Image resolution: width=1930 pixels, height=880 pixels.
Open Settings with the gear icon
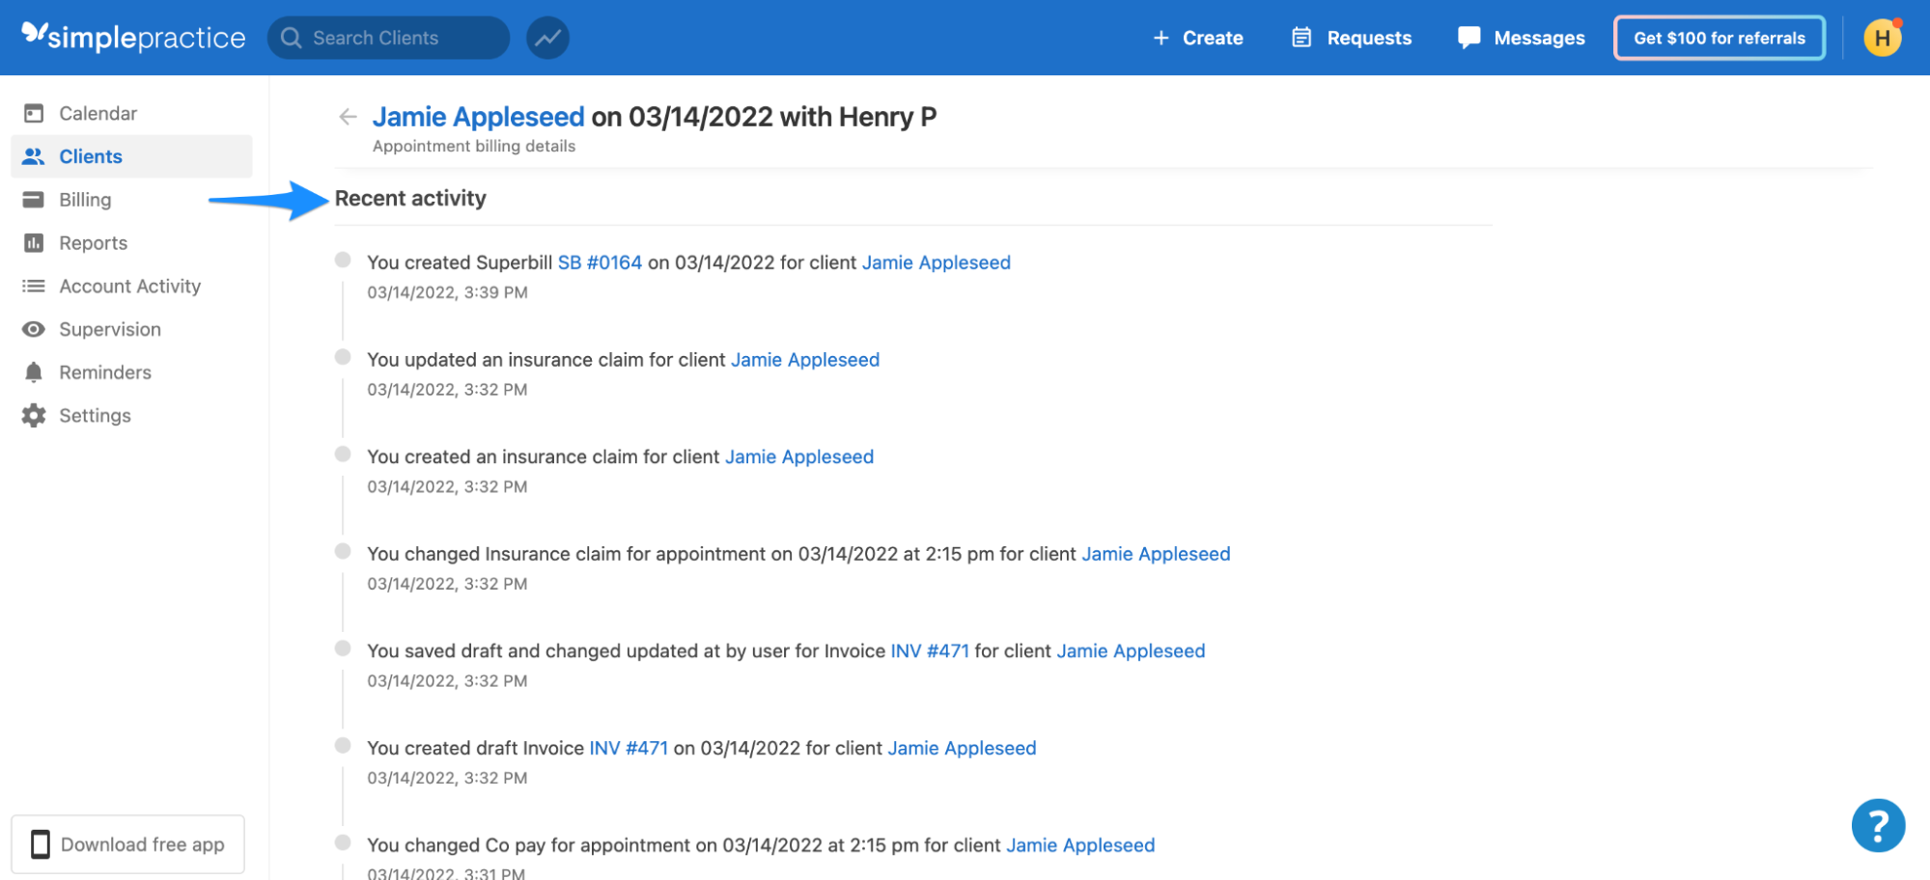pos(95,415)
